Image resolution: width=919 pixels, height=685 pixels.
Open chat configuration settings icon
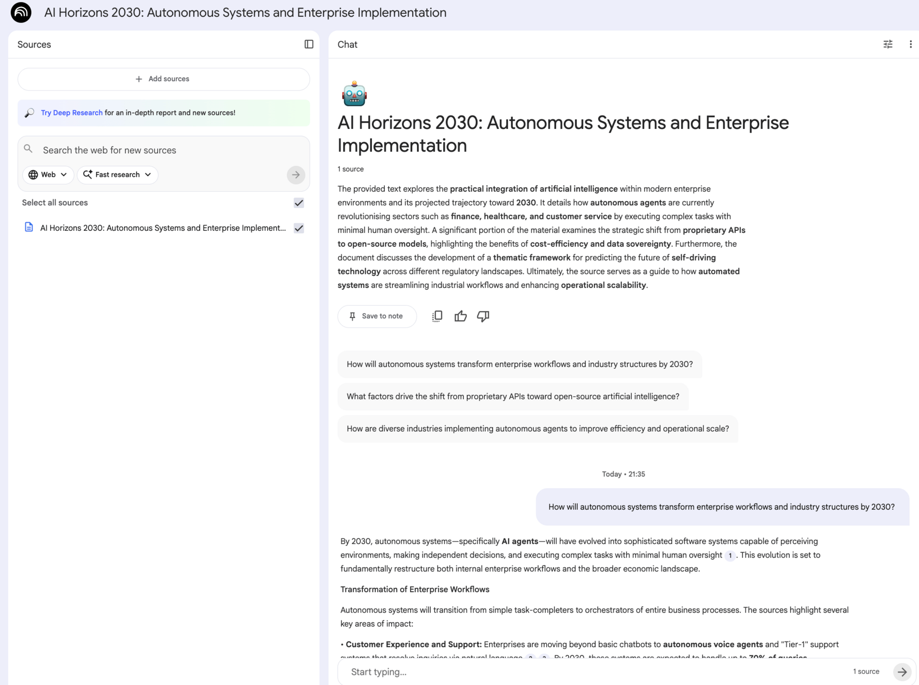[887, 44]
